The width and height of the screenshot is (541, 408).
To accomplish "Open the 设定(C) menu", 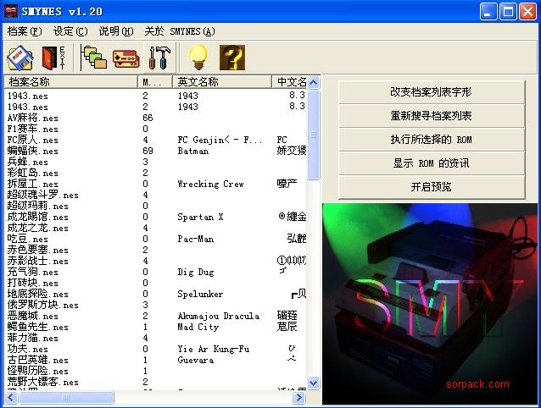I will 70,31.
